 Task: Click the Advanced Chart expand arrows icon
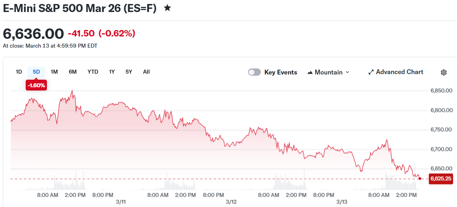371,72
